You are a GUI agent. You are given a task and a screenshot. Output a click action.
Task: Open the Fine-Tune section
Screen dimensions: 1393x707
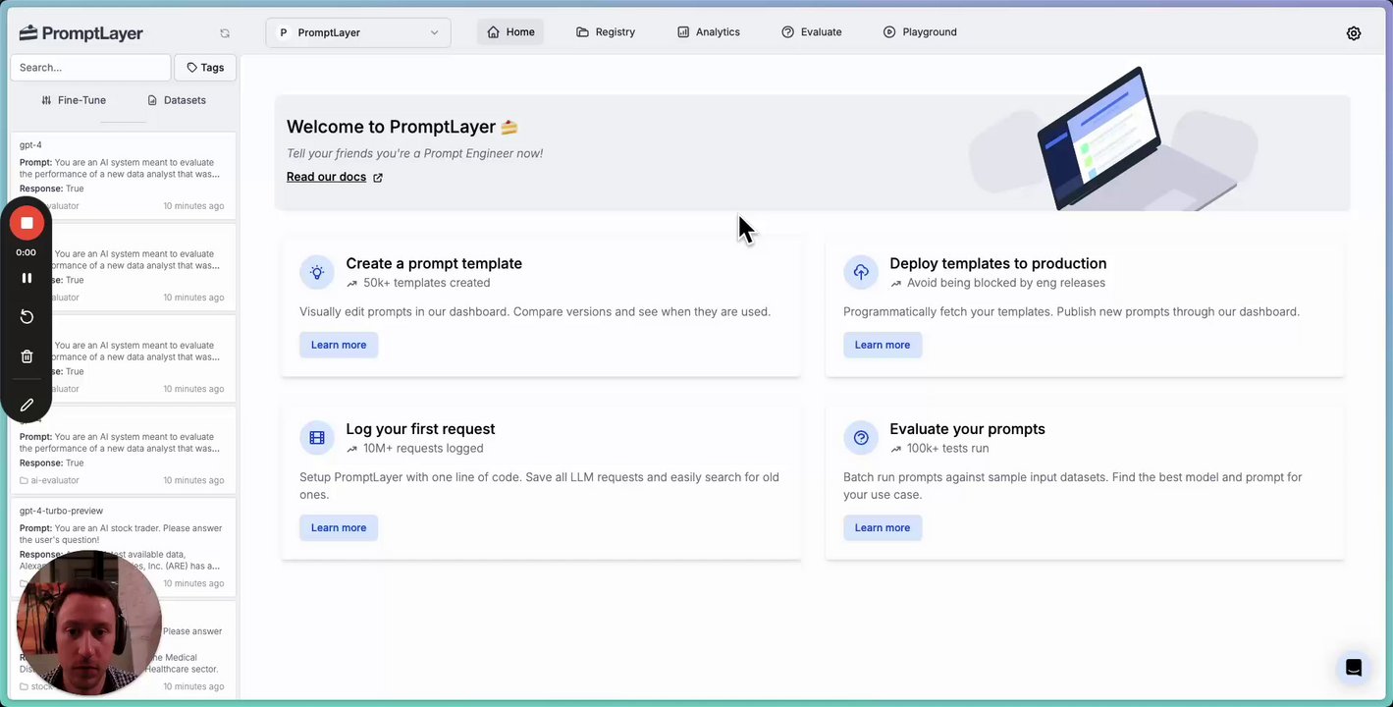[74, 100]
